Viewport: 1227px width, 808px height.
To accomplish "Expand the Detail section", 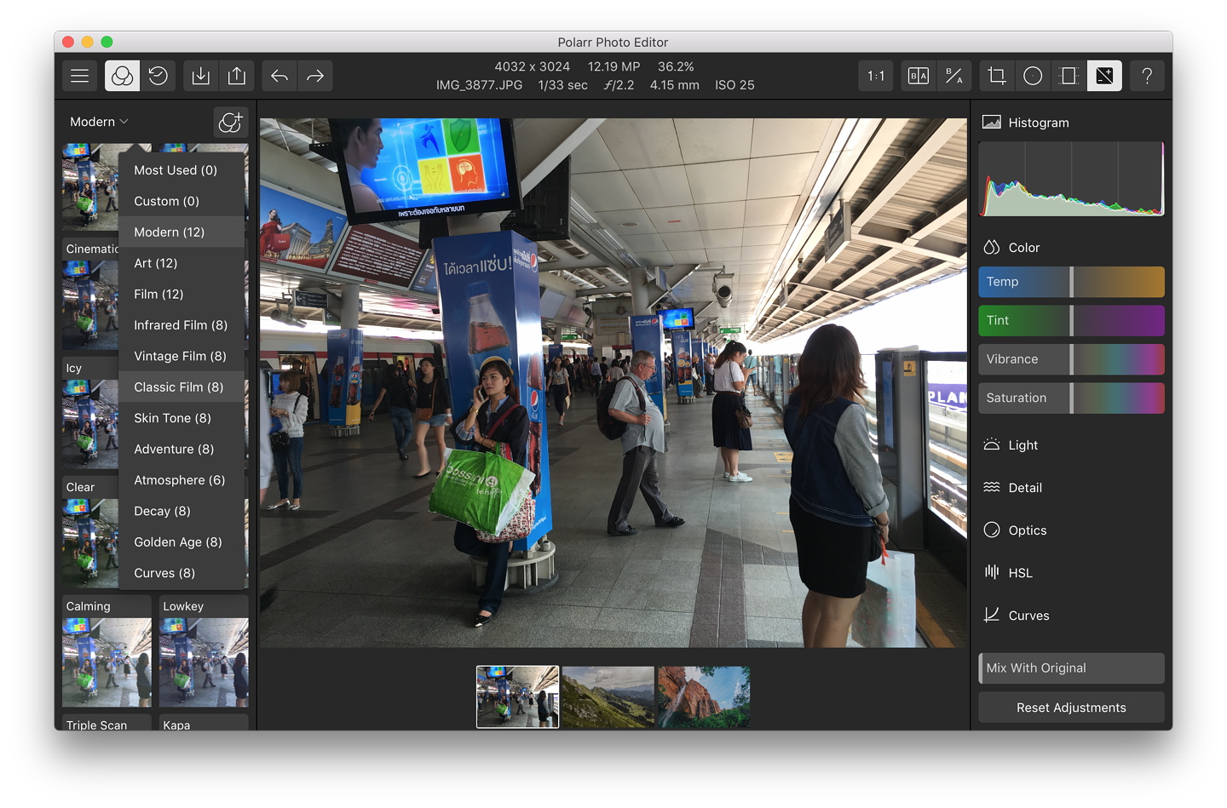I will point(1012,488).
